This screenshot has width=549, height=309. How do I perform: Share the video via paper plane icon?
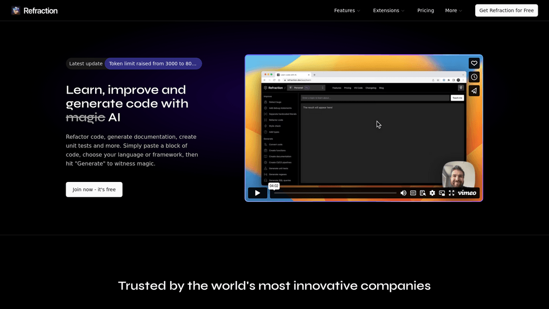474,91
